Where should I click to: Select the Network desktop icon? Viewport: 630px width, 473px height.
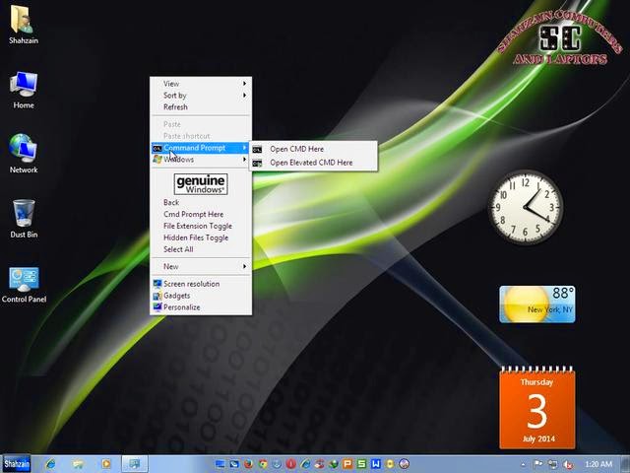point(24,154)
